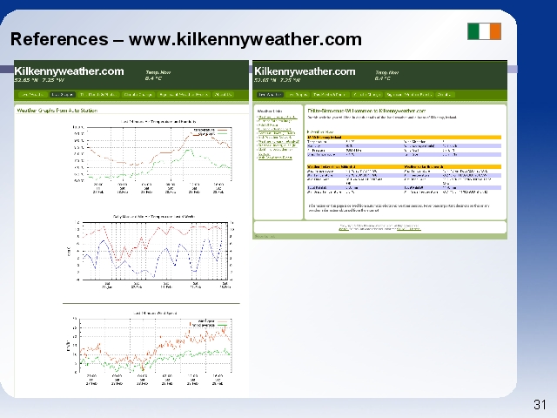Image resolution: width=557 pixels, height=418 pixels.
Task: Click the welcome heading on the home page
Action: click(x=366, y=111)
